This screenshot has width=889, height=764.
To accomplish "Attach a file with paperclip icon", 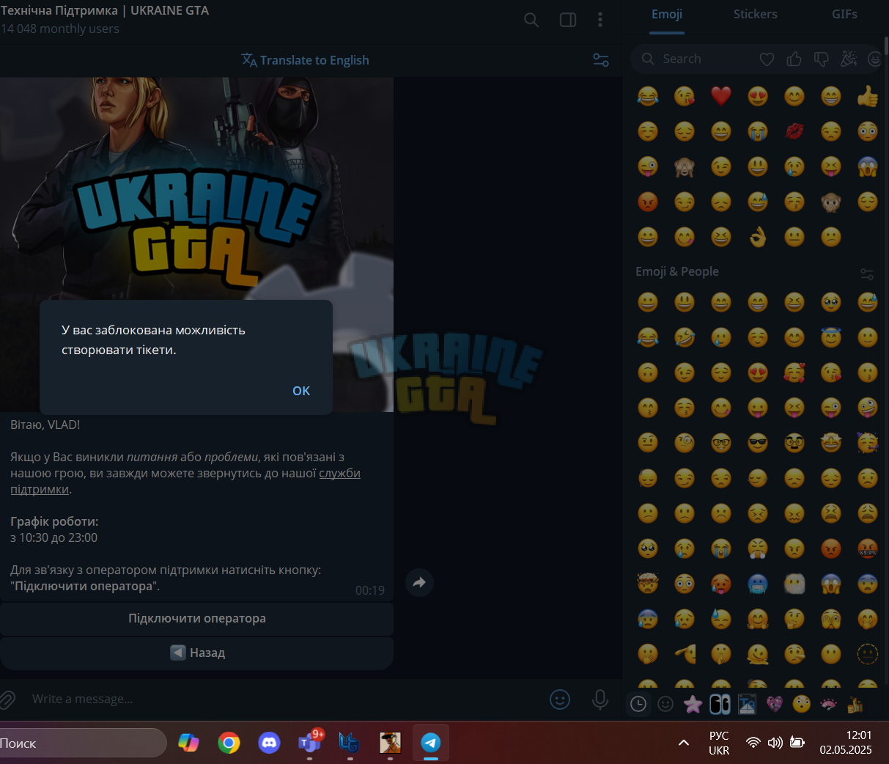I will [x=7, y=699].
